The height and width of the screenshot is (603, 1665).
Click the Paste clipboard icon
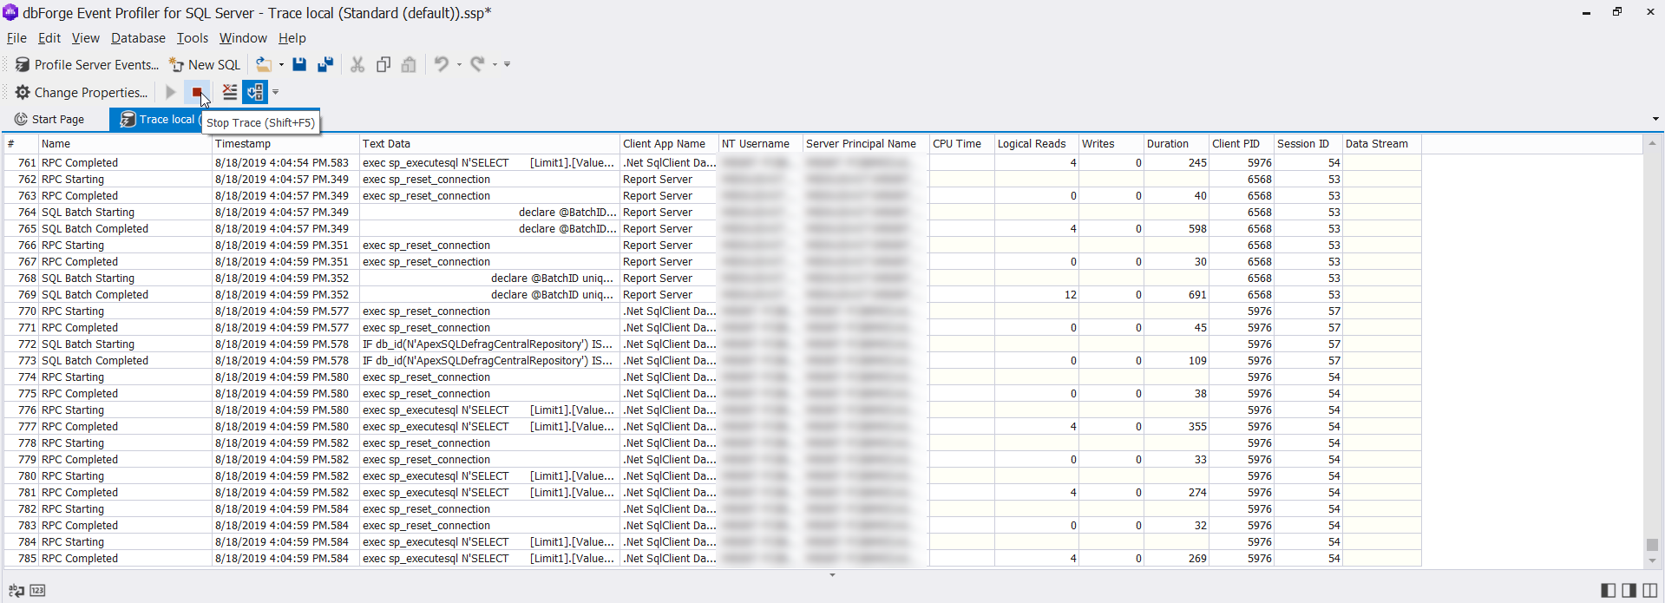[x=409, y=64]
